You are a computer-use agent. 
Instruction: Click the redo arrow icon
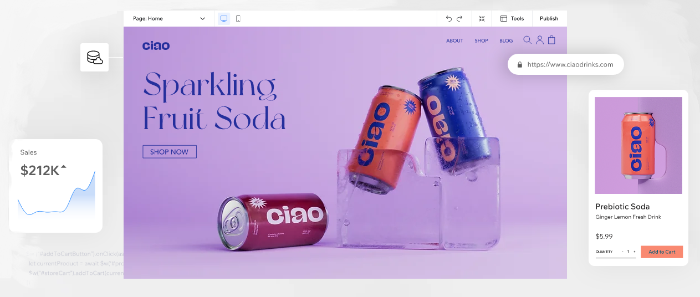(x=459, y=18)
